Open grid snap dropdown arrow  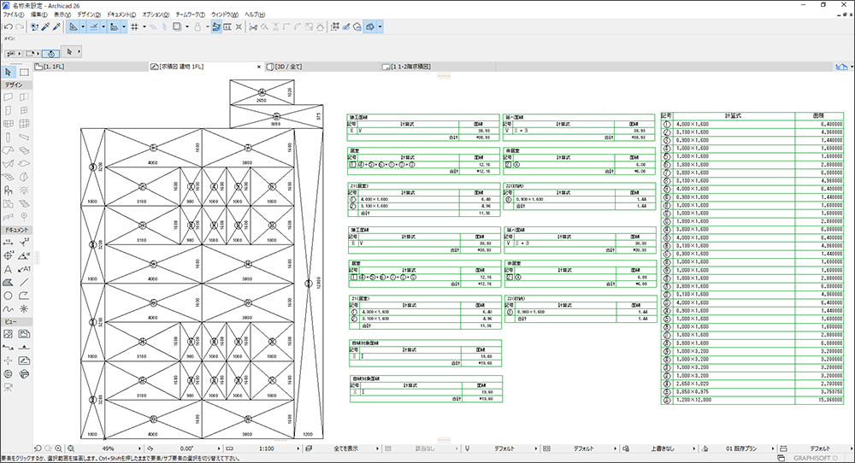144,26
